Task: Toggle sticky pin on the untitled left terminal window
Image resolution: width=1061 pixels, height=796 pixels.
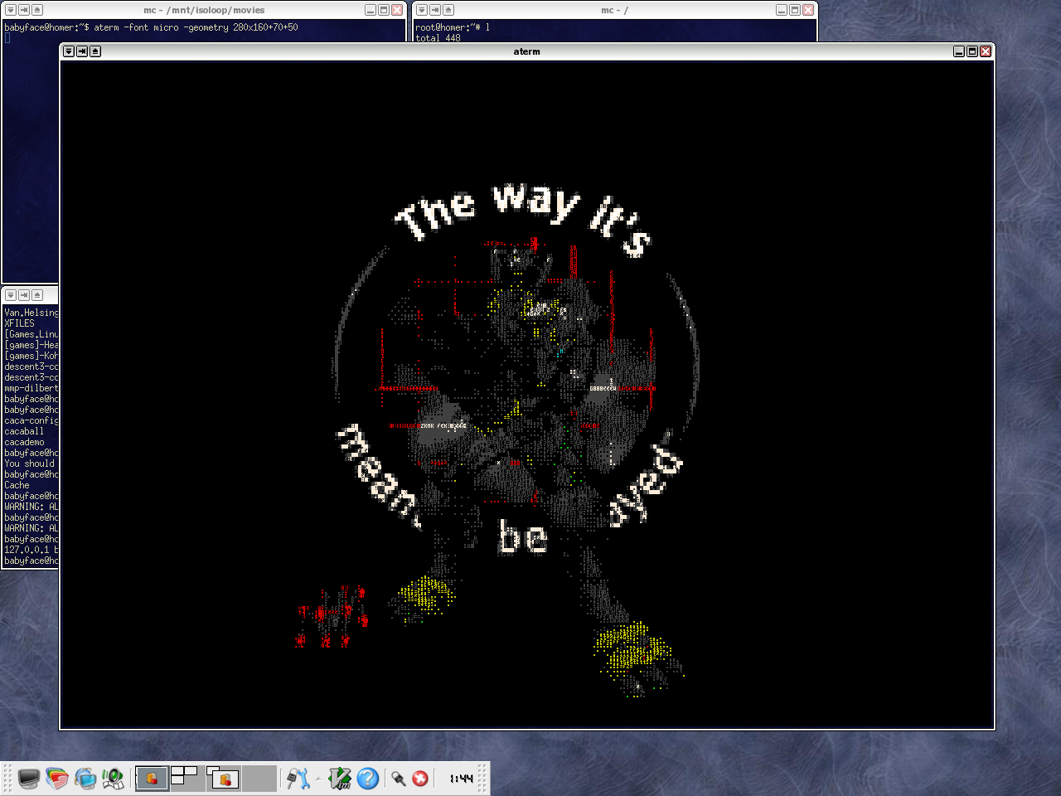Action: 24,295
